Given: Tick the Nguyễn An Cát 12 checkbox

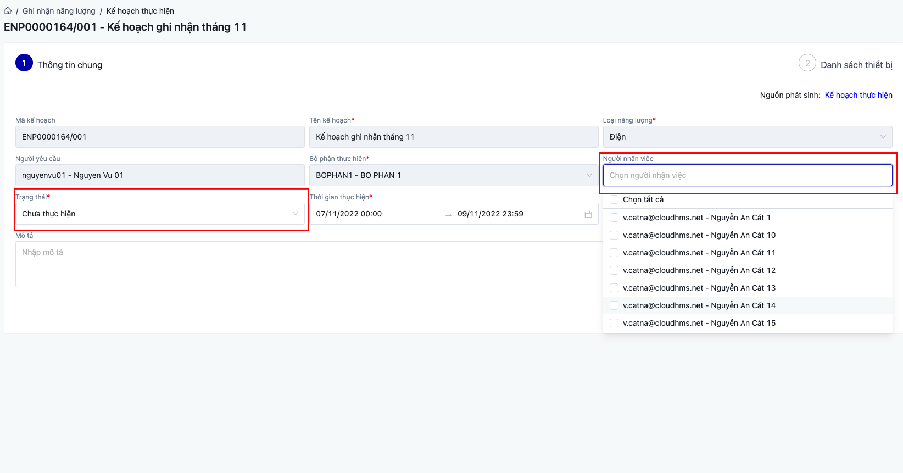Looking at the screenshot, I should [614, 270].
